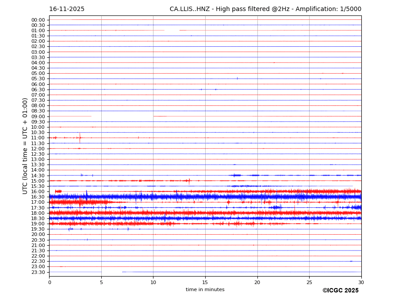Select the 20:30 row time label
Image resolution: width=410 pixels, height=307 pixels.
point(38,240)
